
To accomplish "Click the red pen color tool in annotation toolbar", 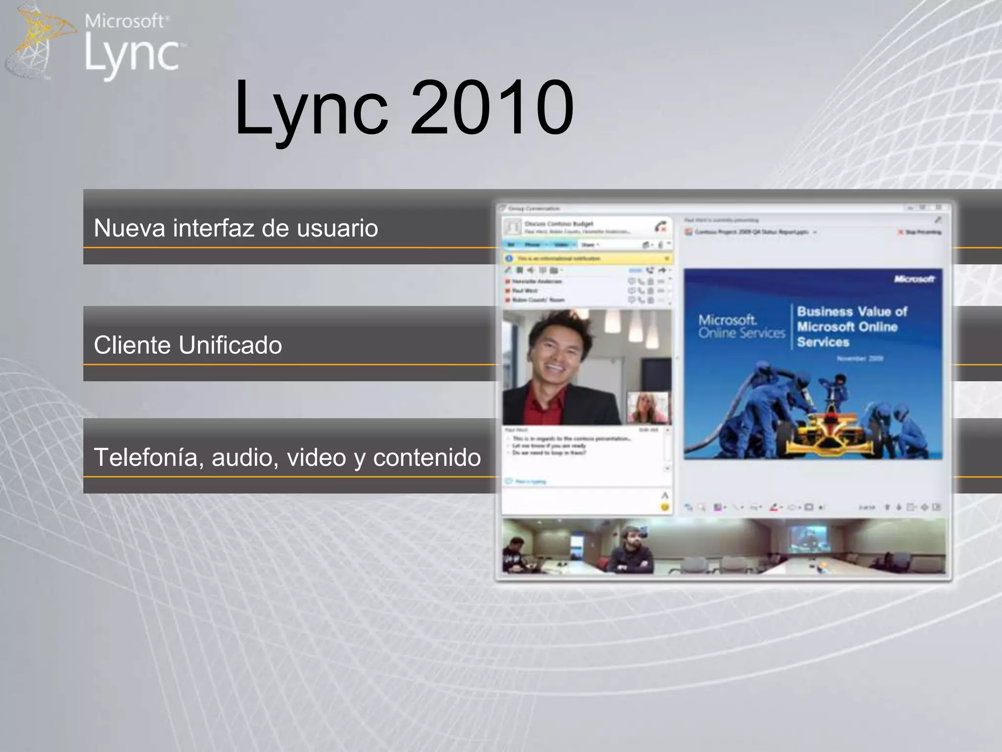I will [x=774, y=507].
